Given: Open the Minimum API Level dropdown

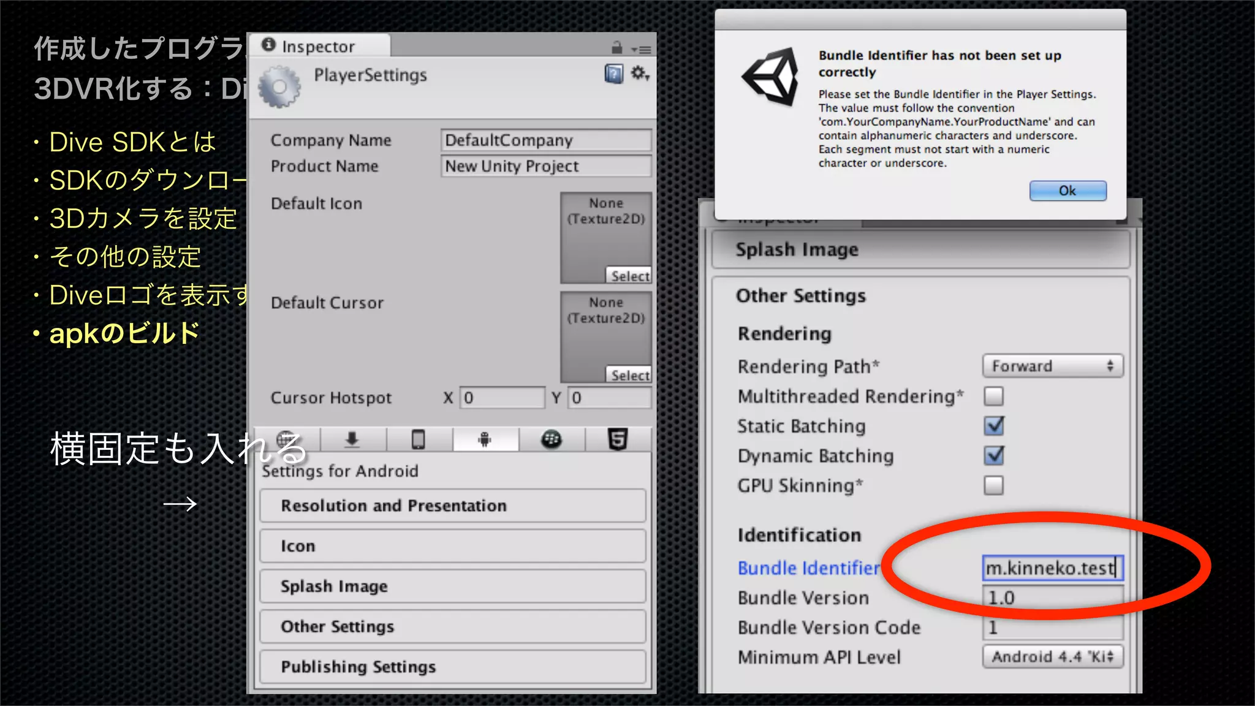Looking at the screenshot, I should pos(1052,656).
